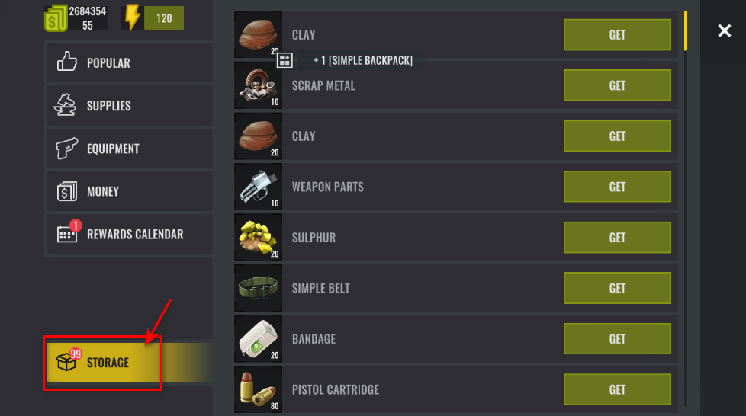This screenshot has height=416, width=746.
Task: Go to the Money section
Action: [x=130, y=191]
